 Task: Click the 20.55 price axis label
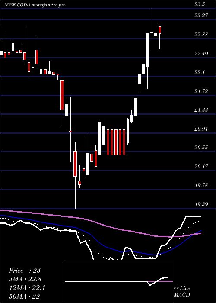point(201,148)
